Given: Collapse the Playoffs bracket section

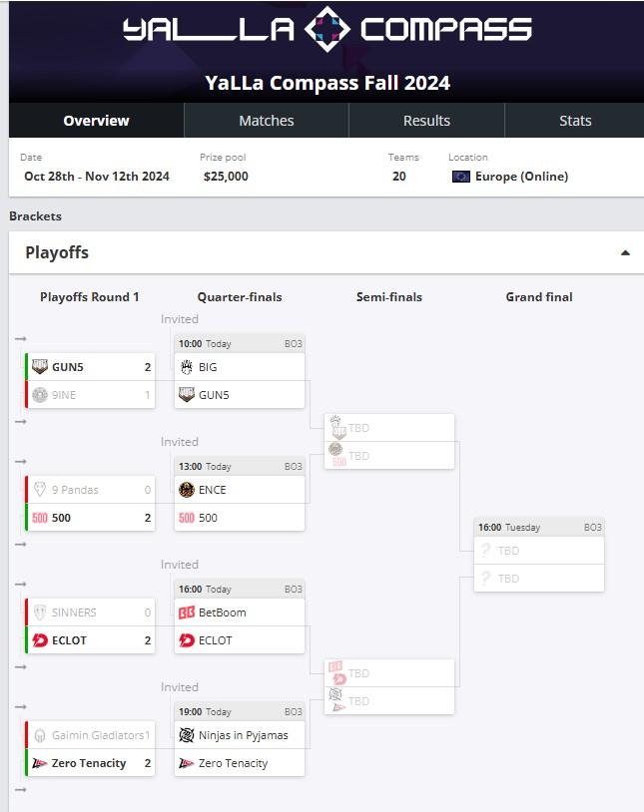Looking at the screenshot, I should click(625, 252).
